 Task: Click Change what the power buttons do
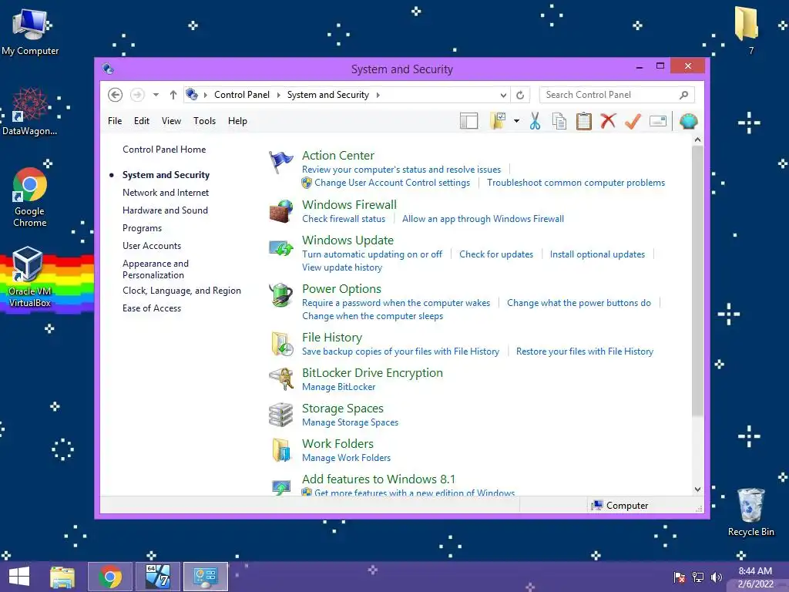[x=579, y=303]
